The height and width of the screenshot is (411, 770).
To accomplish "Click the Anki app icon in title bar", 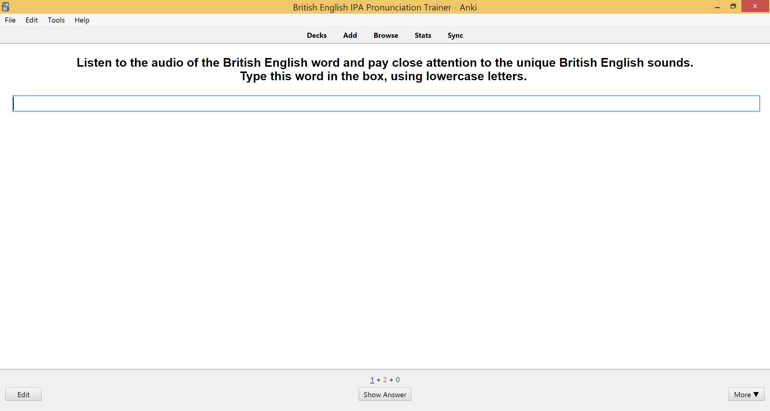I will [x=5, y=7].
